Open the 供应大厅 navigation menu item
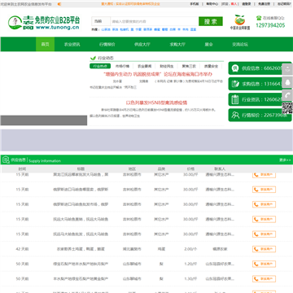This screenshot has width=293, height=293. (x=142, y=44)
